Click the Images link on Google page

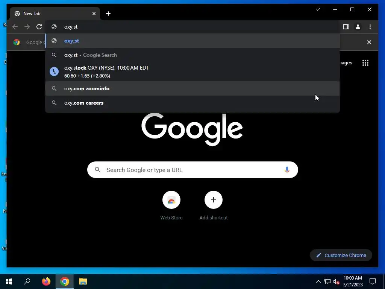coord(346,63)
